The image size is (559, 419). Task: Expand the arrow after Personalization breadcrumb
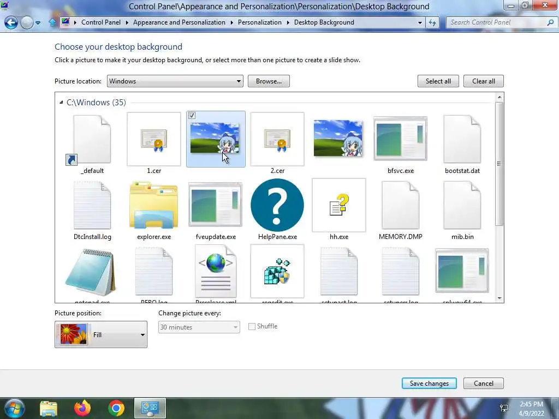288,22
